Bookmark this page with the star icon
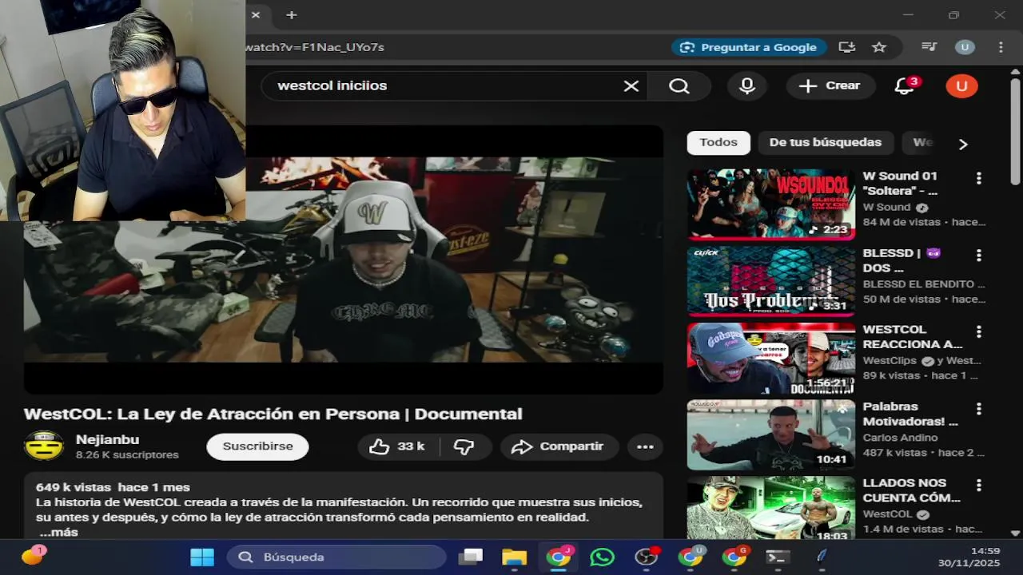 [879, 47]
